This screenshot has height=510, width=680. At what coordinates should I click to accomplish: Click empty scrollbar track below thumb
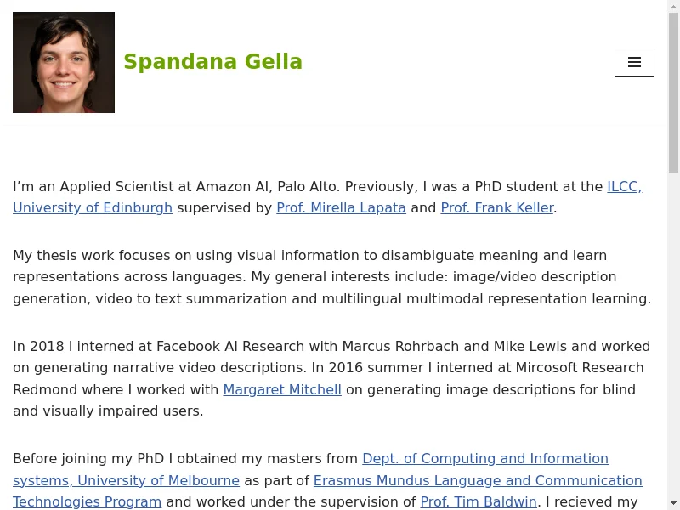click(673, 336)
